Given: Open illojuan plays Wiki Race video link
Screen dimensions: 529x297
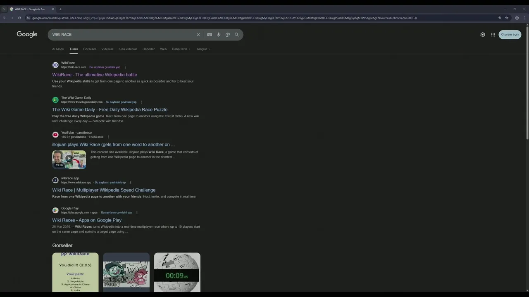Looking at the screenshot, I should [113, 144].
